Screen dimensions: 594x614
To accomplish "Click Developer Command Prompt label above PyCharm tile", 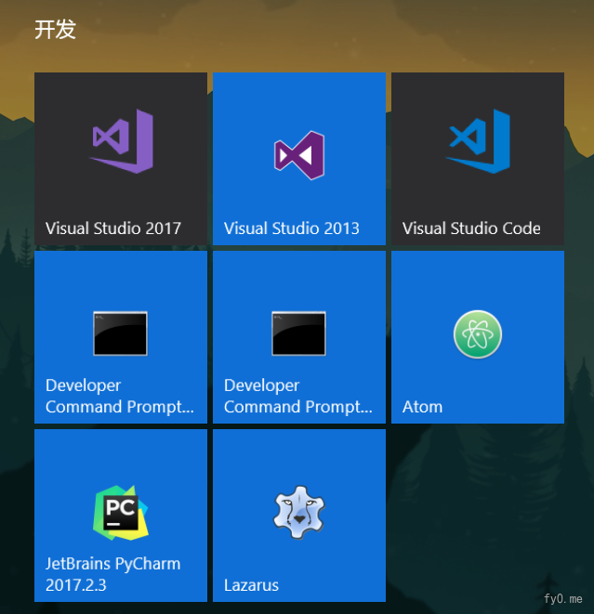I will click(120, 397).
